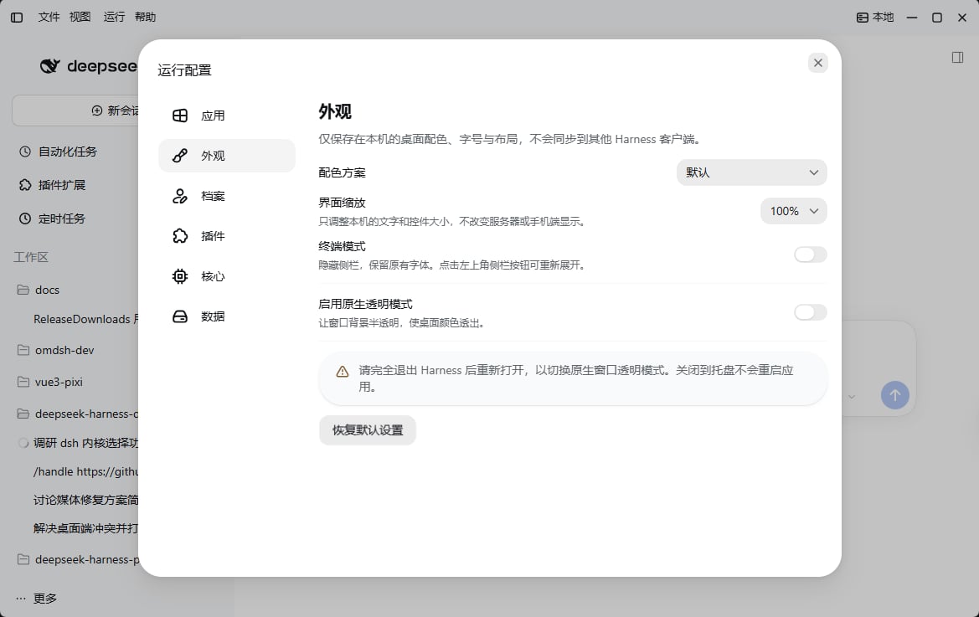Open the 帮助 menu
Viewport: 979px width, 617px height.
(x=145, y=17)
